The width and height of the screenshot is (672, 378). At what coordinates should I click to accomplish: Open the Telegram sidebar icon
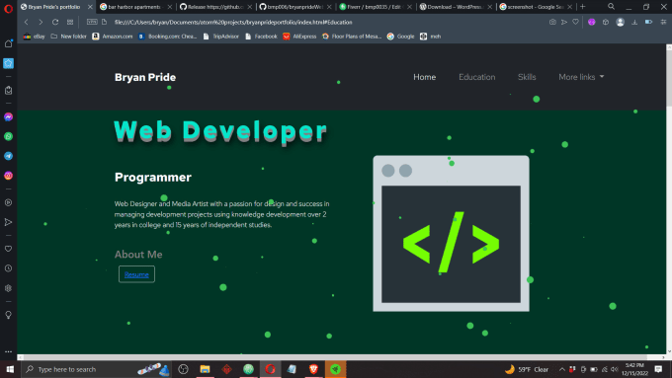coord(8,156)
